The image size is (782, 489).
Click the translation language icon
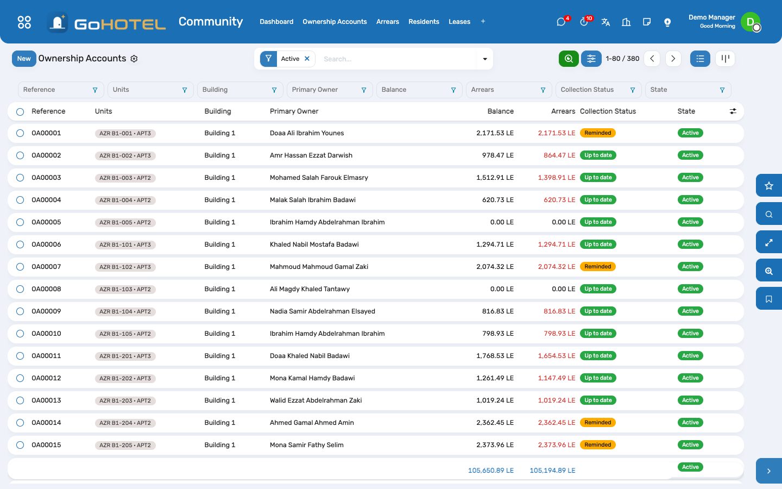(606, 22)
